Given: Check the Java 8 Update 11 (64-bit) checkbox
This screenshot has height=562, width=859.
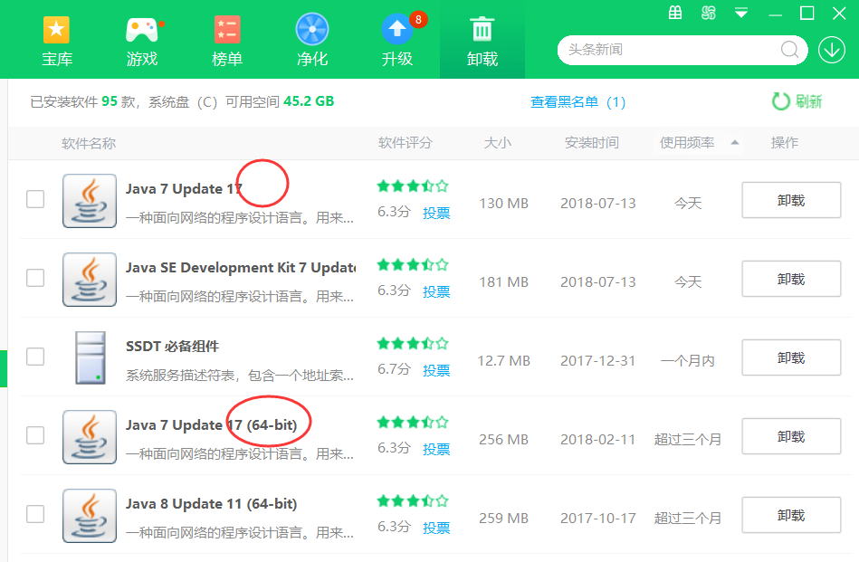Looking at the screenshot, I should (35, 514).
